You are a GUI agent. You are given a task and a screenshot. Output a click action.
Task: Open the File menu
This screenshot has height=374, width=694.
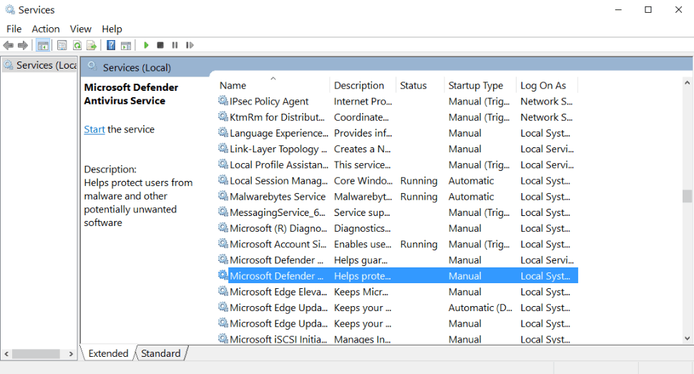(x=14, y=29)
